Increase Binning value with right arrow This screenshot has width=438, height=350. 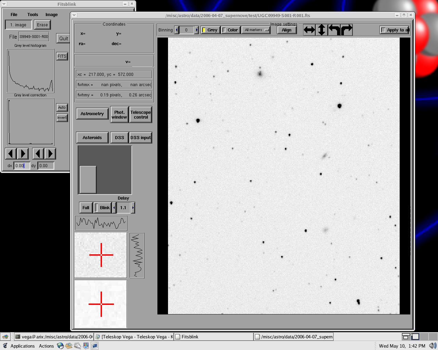pos(196,30)
